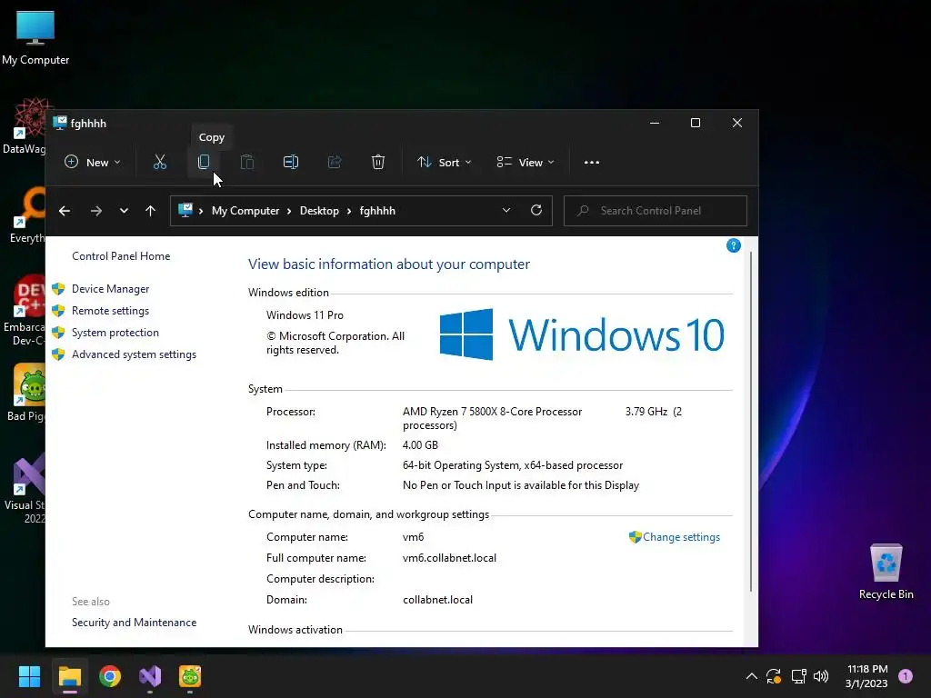Open the View dropdown menu

pos(526,162)
